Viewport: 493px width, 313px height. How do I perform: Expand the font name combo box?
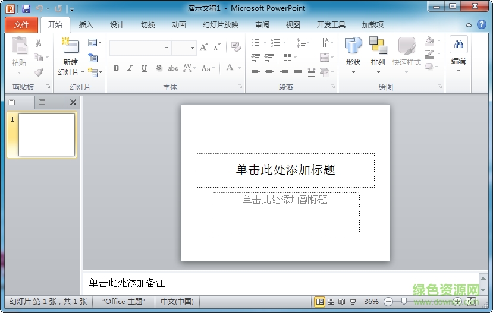167,48
